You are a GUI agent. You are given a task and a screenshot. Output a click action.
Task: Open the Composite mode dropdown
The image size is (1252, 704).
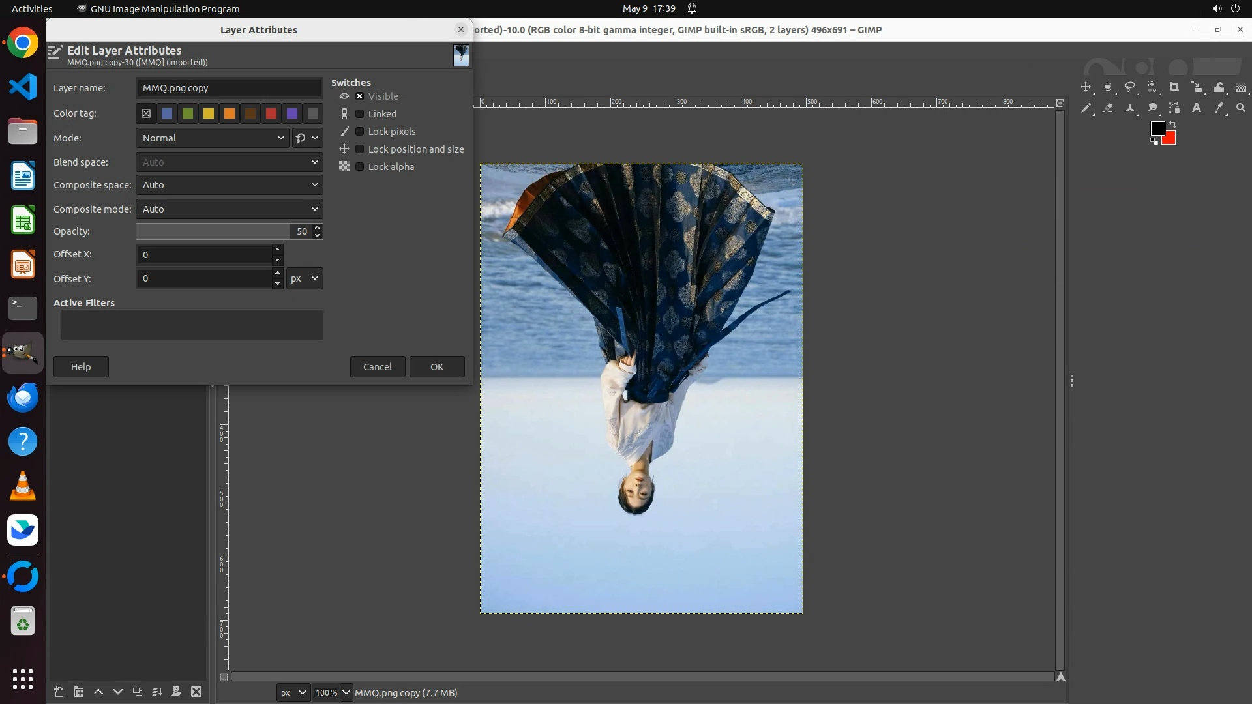[229, 209]
